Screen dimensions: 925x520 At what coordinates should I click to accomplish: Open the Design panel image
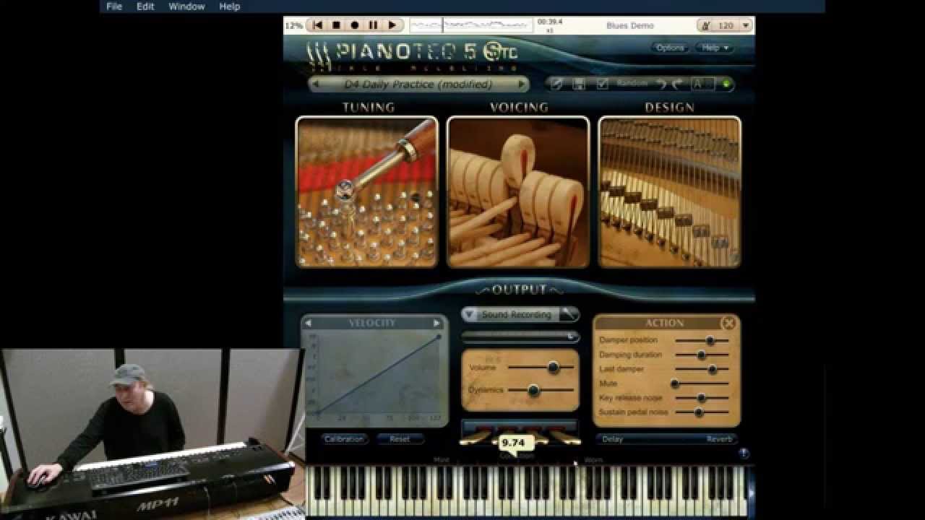pyautogui.click(x=669, y=192)
